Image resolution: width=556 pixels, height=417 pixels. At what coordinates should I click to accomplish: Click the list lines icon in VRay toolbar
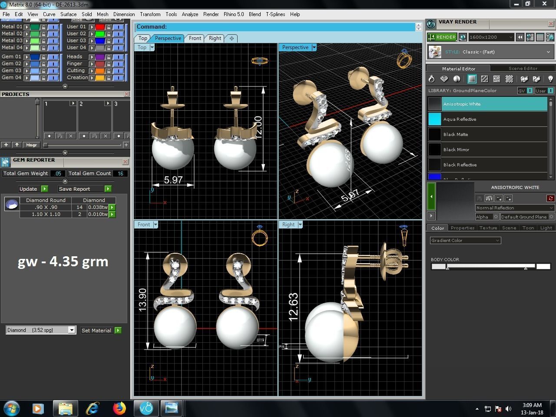pos(540,37)
